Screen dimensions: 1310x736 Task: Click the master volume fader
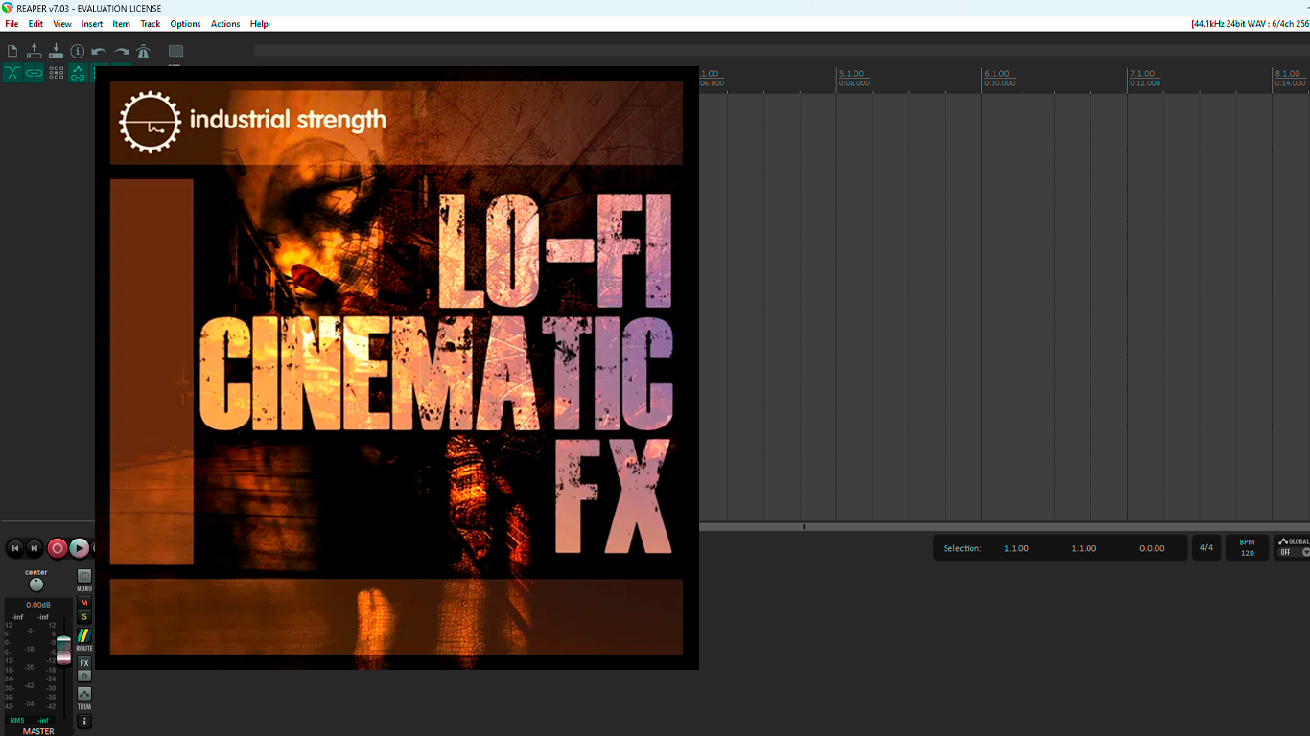click(x=63, y=650)
